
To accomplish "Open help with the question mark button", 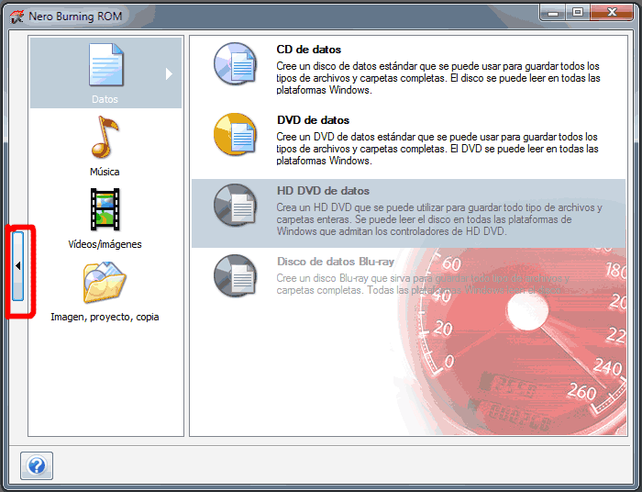I will pyautogui.click(x=37, y=465).
